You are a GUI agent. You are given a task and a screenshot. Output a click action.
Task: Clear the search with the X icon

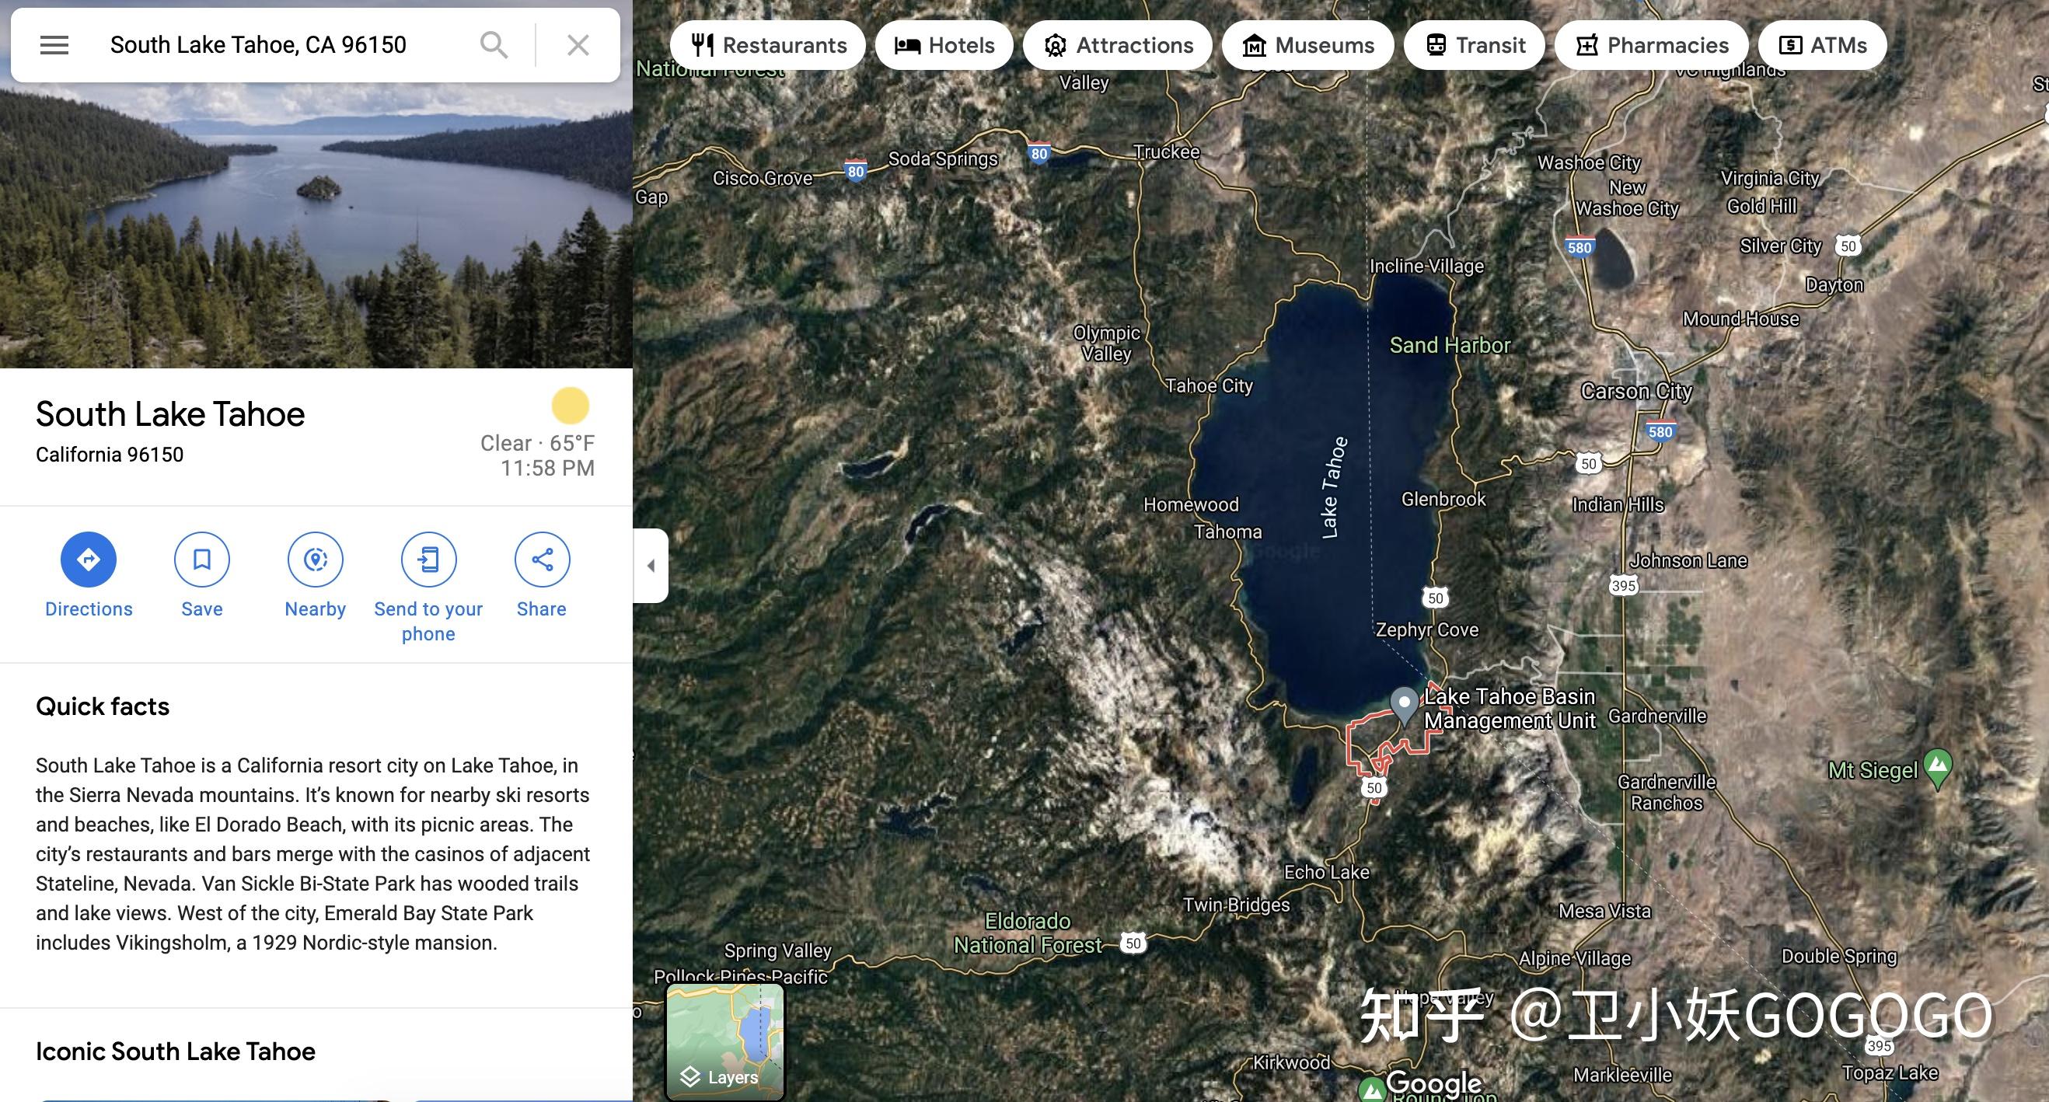point(578,45)
